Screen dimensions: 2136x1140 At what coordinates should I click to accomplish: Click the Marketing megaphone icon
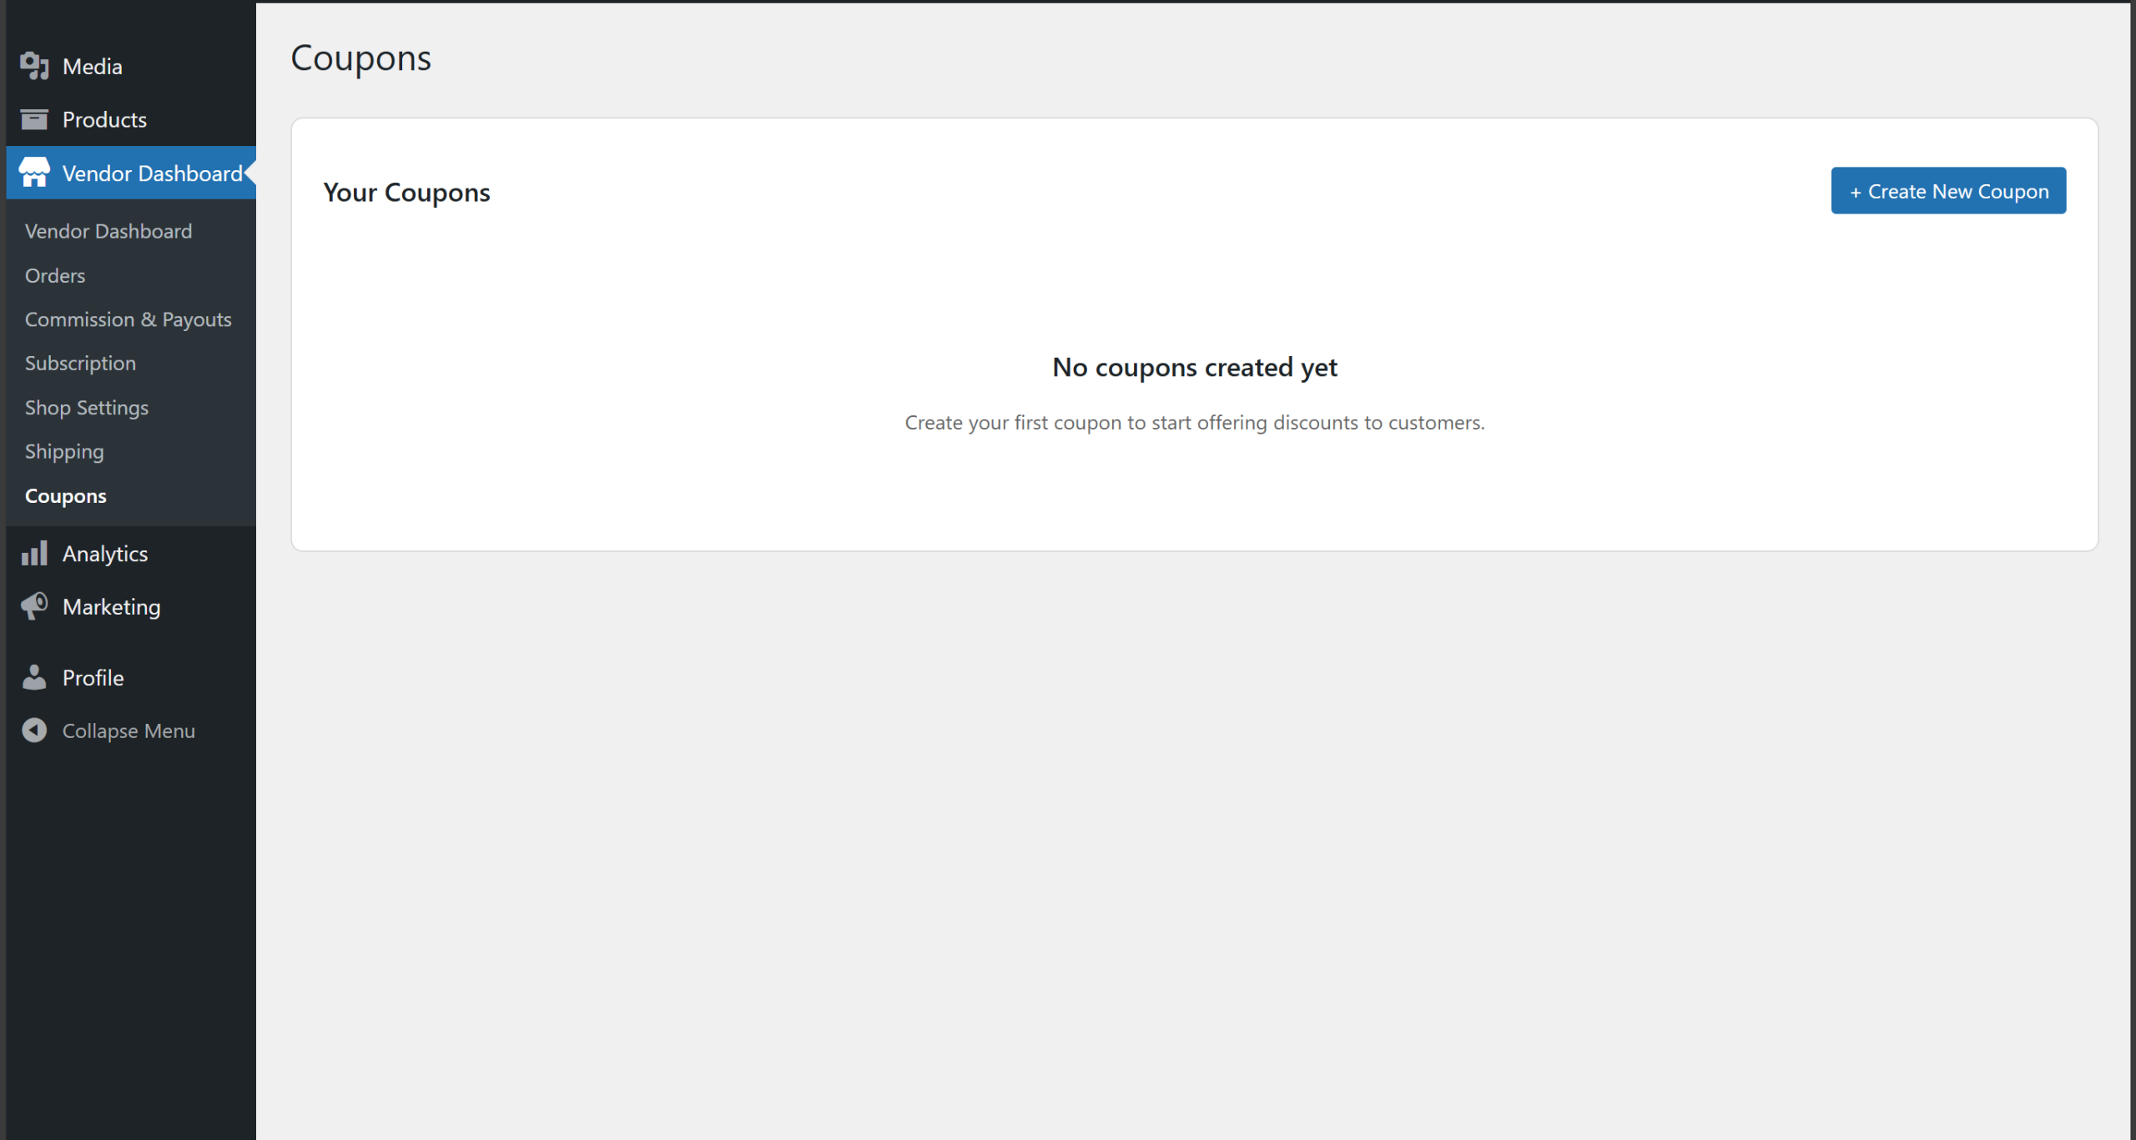34,606
